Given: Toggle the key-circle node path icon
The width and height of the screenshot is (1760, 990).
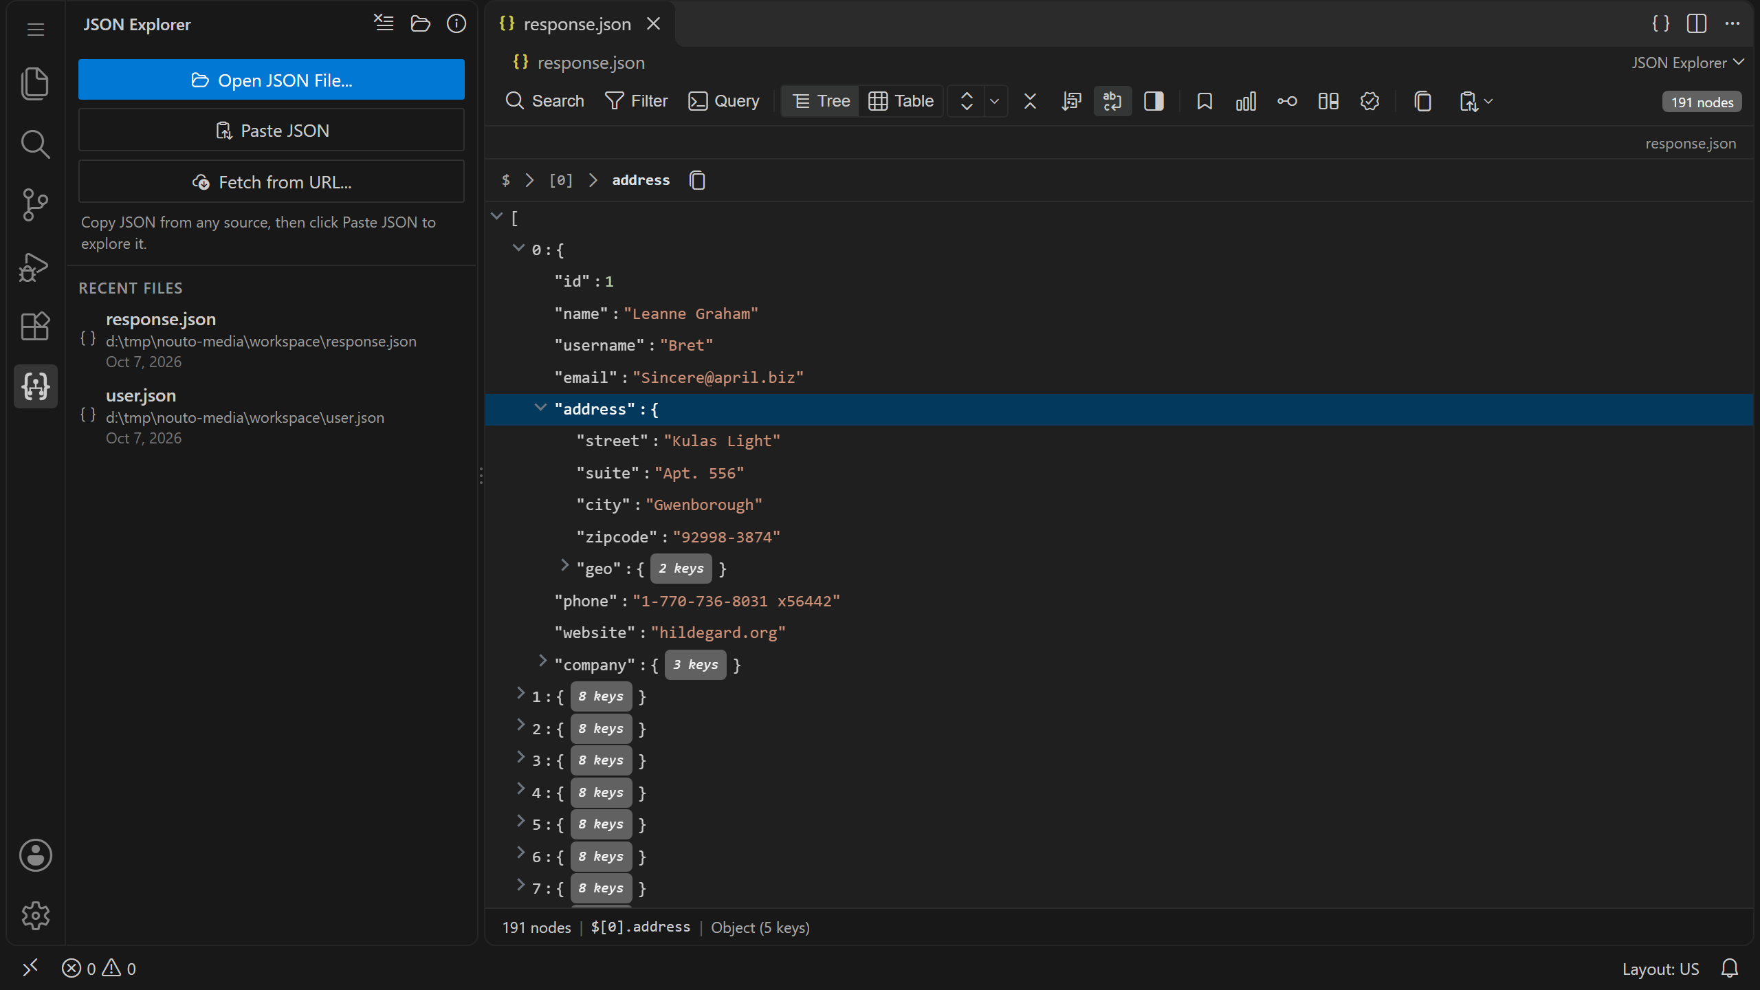Looking at the screenshot, I should (1287, 102).
